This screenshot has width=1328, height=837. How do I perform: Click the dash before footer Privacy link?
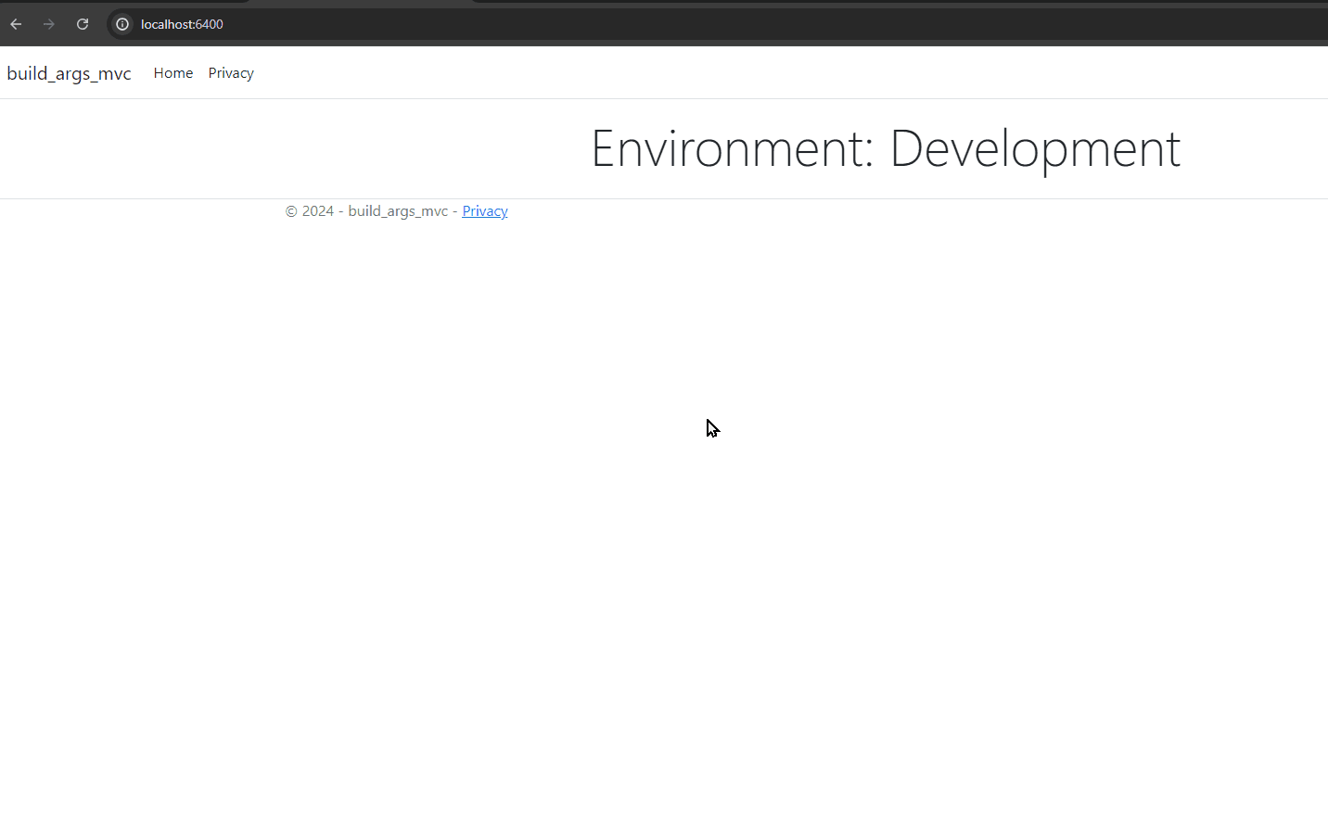point(454,211)
